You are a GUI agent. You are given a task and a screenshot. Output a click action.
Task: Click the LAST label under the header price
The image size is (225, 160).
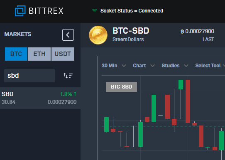[x=208, y=39]
